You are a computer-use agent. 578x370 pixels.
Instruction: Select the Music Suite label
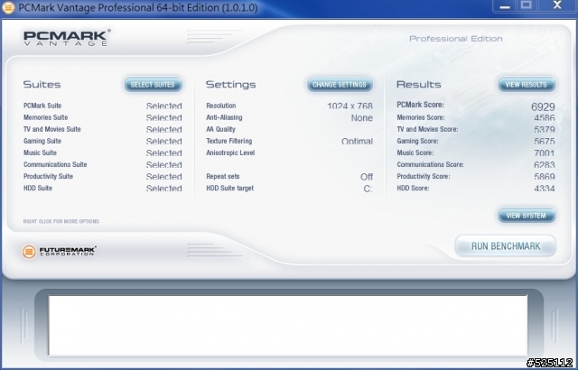click(40, 153)
